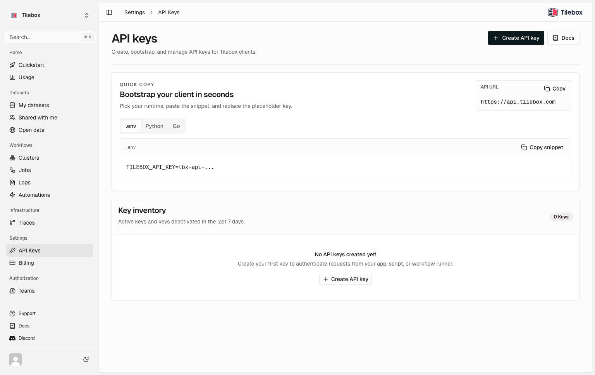
Task: Click the user avatar in sidebar footer
Action: tap(15, 360)
